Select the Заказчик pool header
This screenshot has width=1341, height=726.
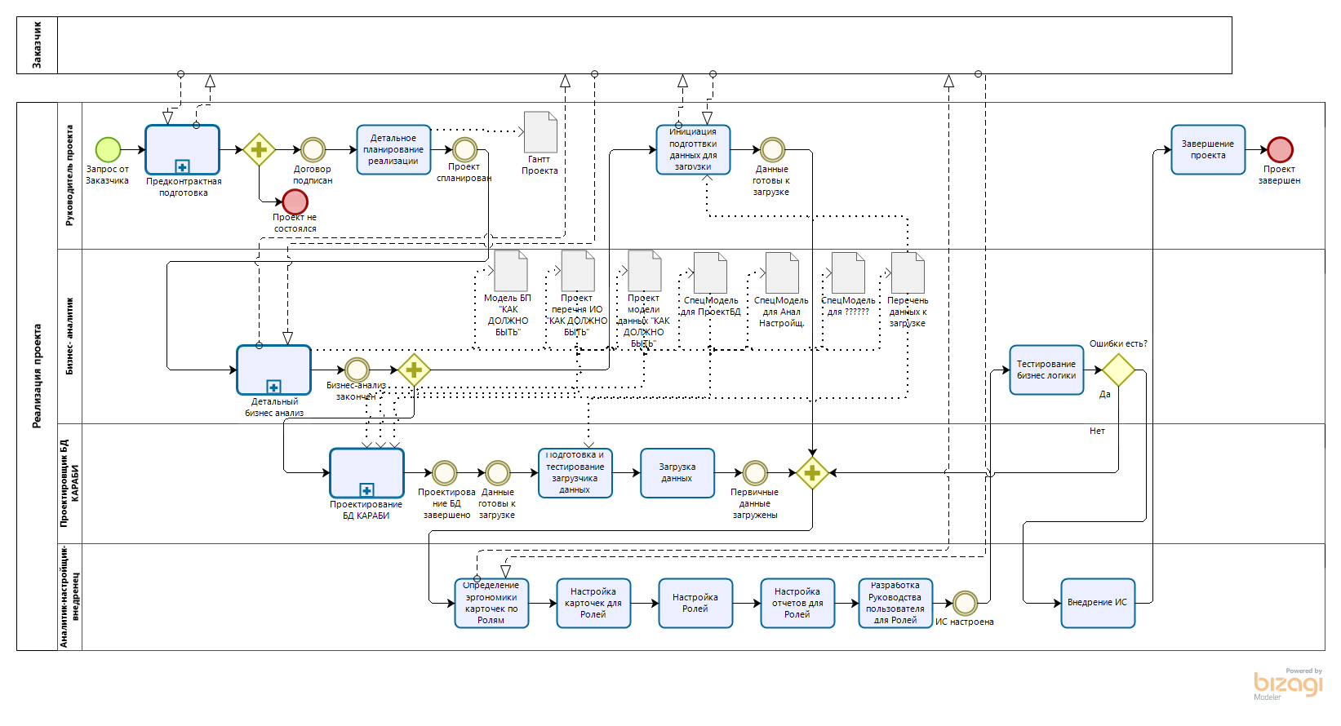pos(37,45)
